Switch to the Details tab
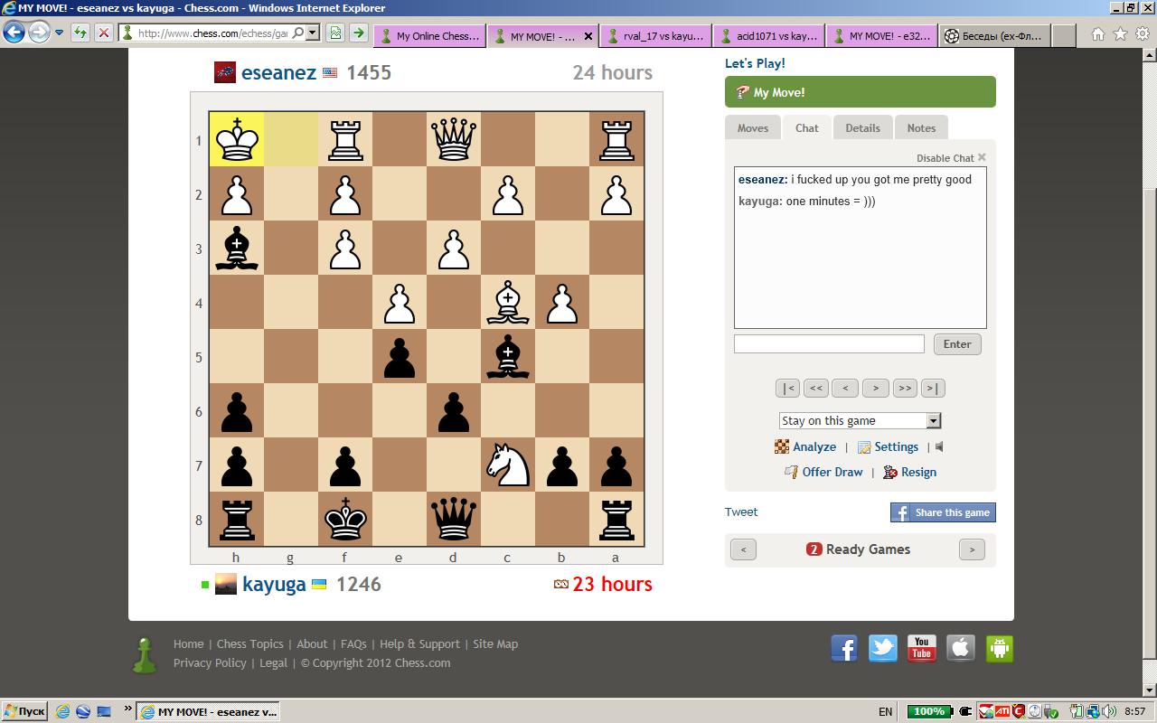This screenshot has width=1157, height=723. point(862,128)
